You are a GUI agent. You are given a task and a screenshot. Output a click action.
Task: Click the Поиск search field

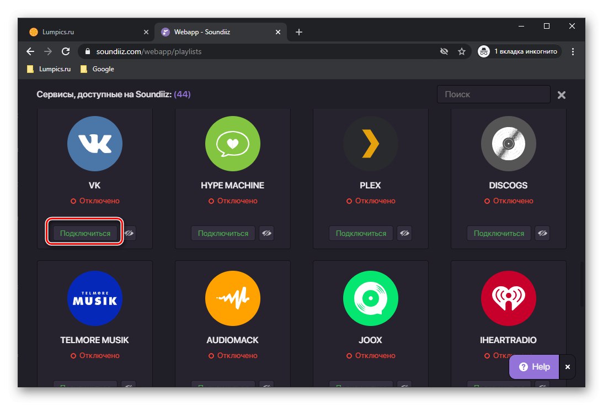493,94
